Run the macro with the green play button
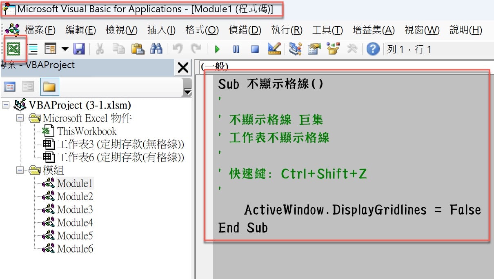The height and width of the screenshot is (279, 494). pos(217,49)
